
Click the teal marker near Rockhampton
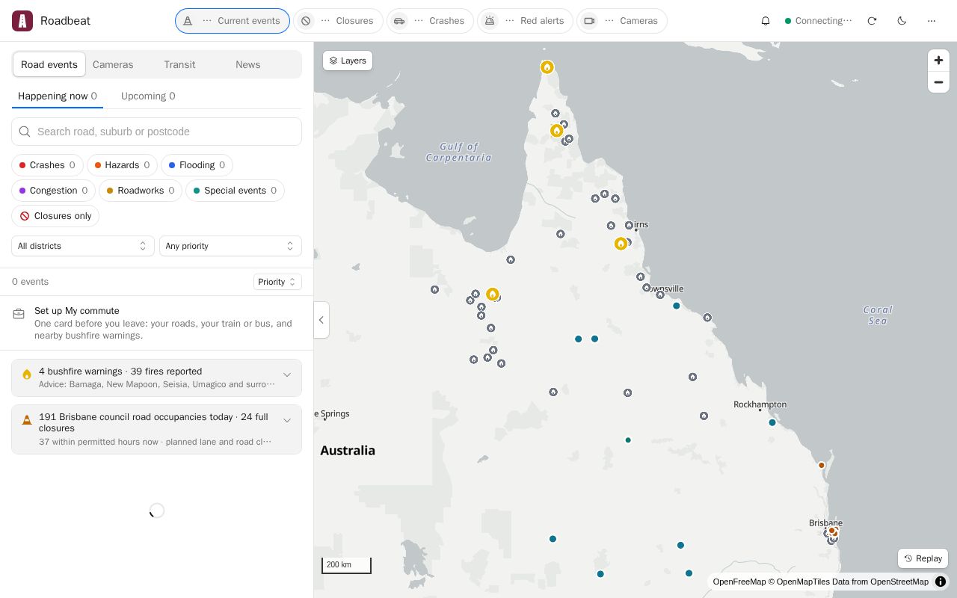pyautogui.click(x=772, y=422)
